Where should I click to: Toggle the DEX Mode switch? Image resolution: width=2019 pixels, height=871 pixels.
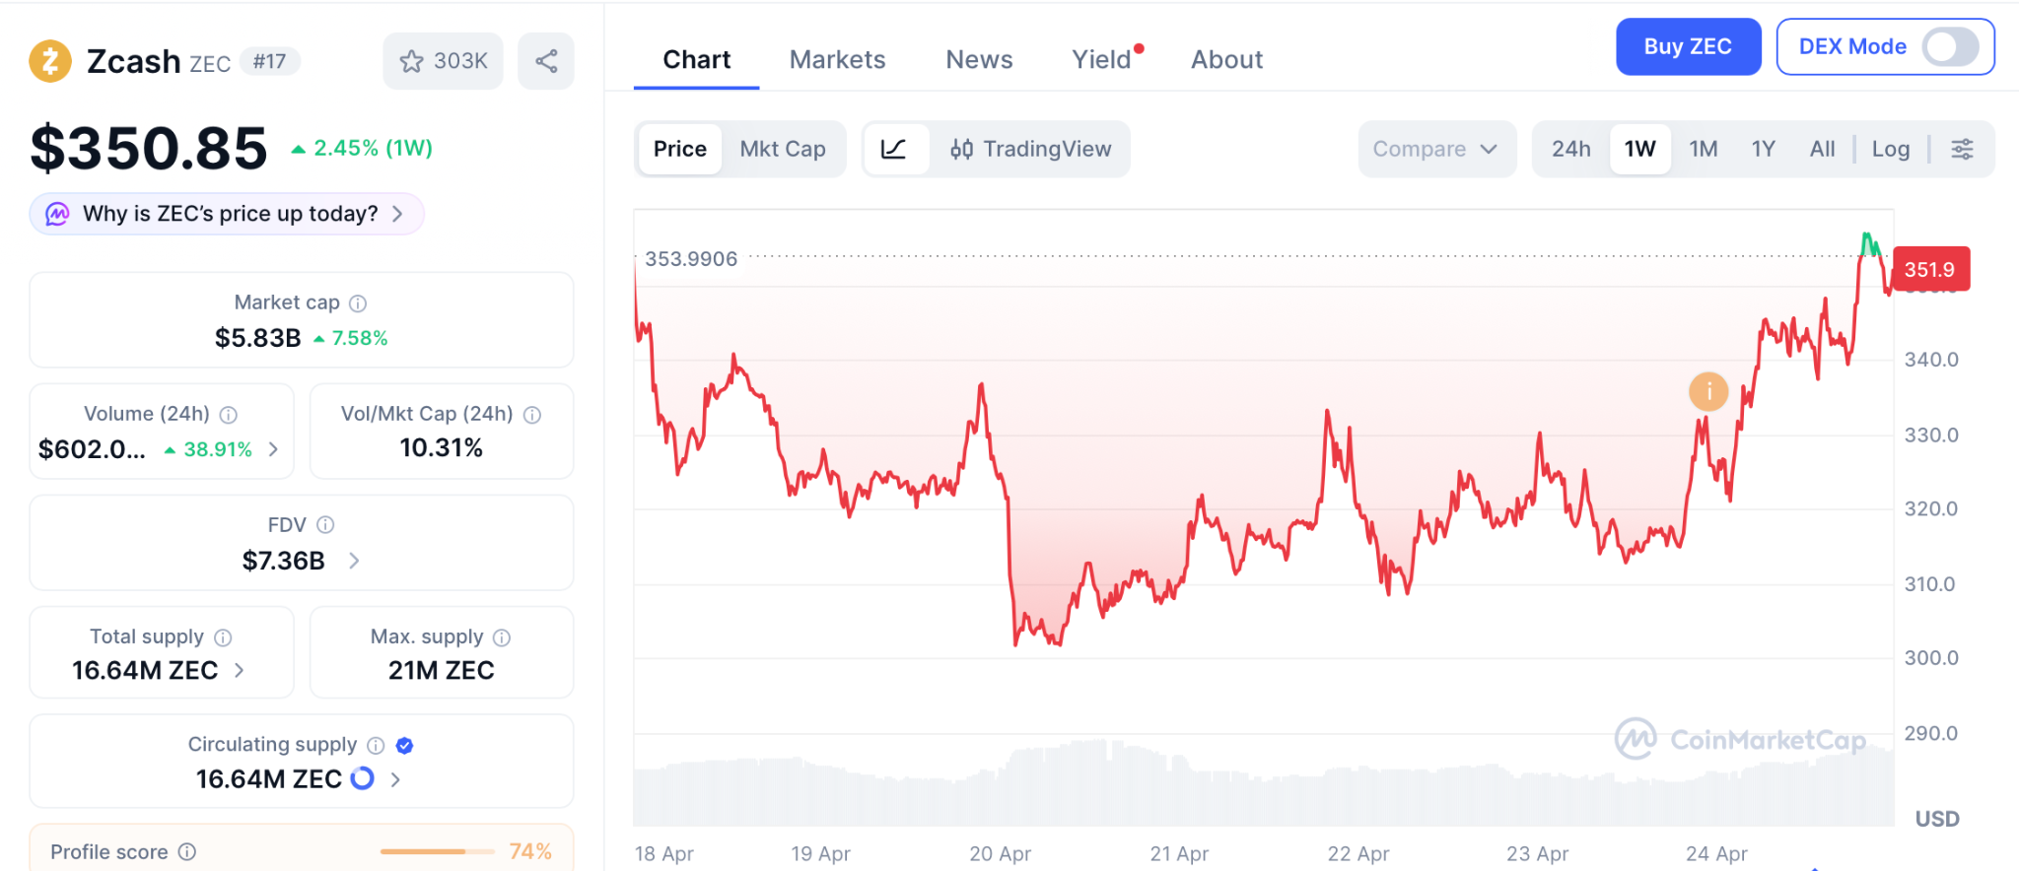coord(1949,46)
